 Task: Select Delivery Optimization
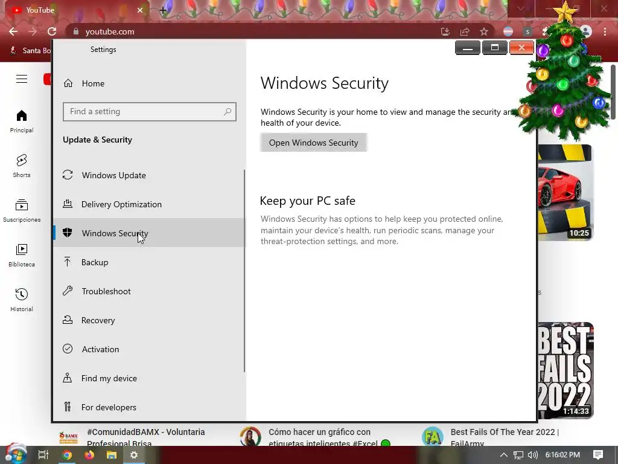coord(148,204)
